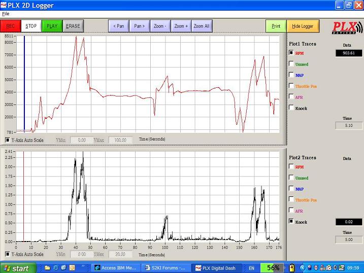Click Plot1 Traces heading
Image resolution: width=364 pixels, height=273 pixels.
point(303,44)
